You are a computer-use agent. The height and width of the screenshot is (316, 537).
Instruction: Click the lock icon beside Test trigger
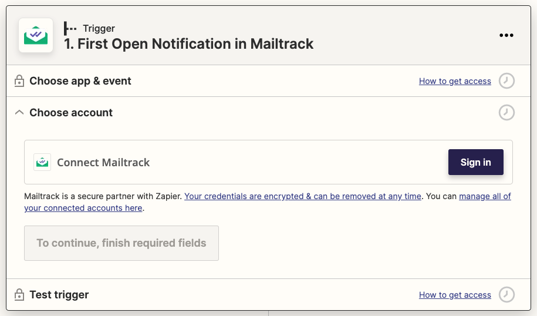pos(19,295)
